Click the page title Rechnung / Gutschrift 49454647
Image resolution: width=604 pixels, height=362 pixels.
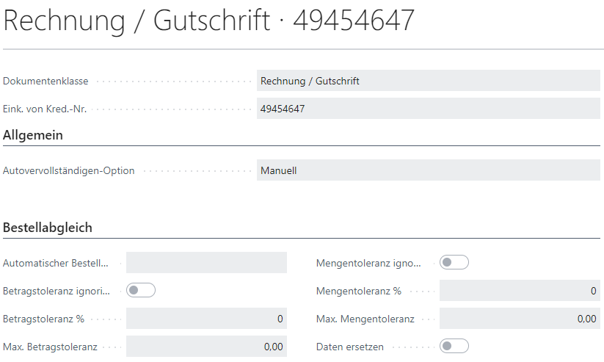[209, 21]
